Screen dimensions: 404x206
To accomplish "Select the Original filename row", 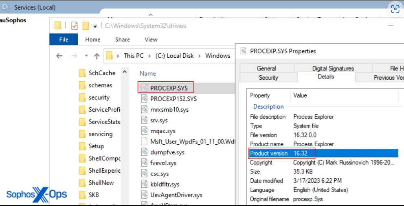I will 324,199.
